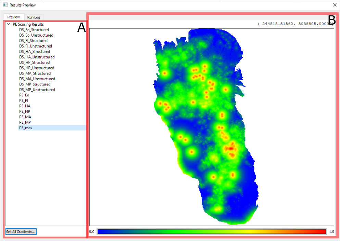
Task: Select DS_Eo_Structured in the results tree
Action: pos(34,30)
